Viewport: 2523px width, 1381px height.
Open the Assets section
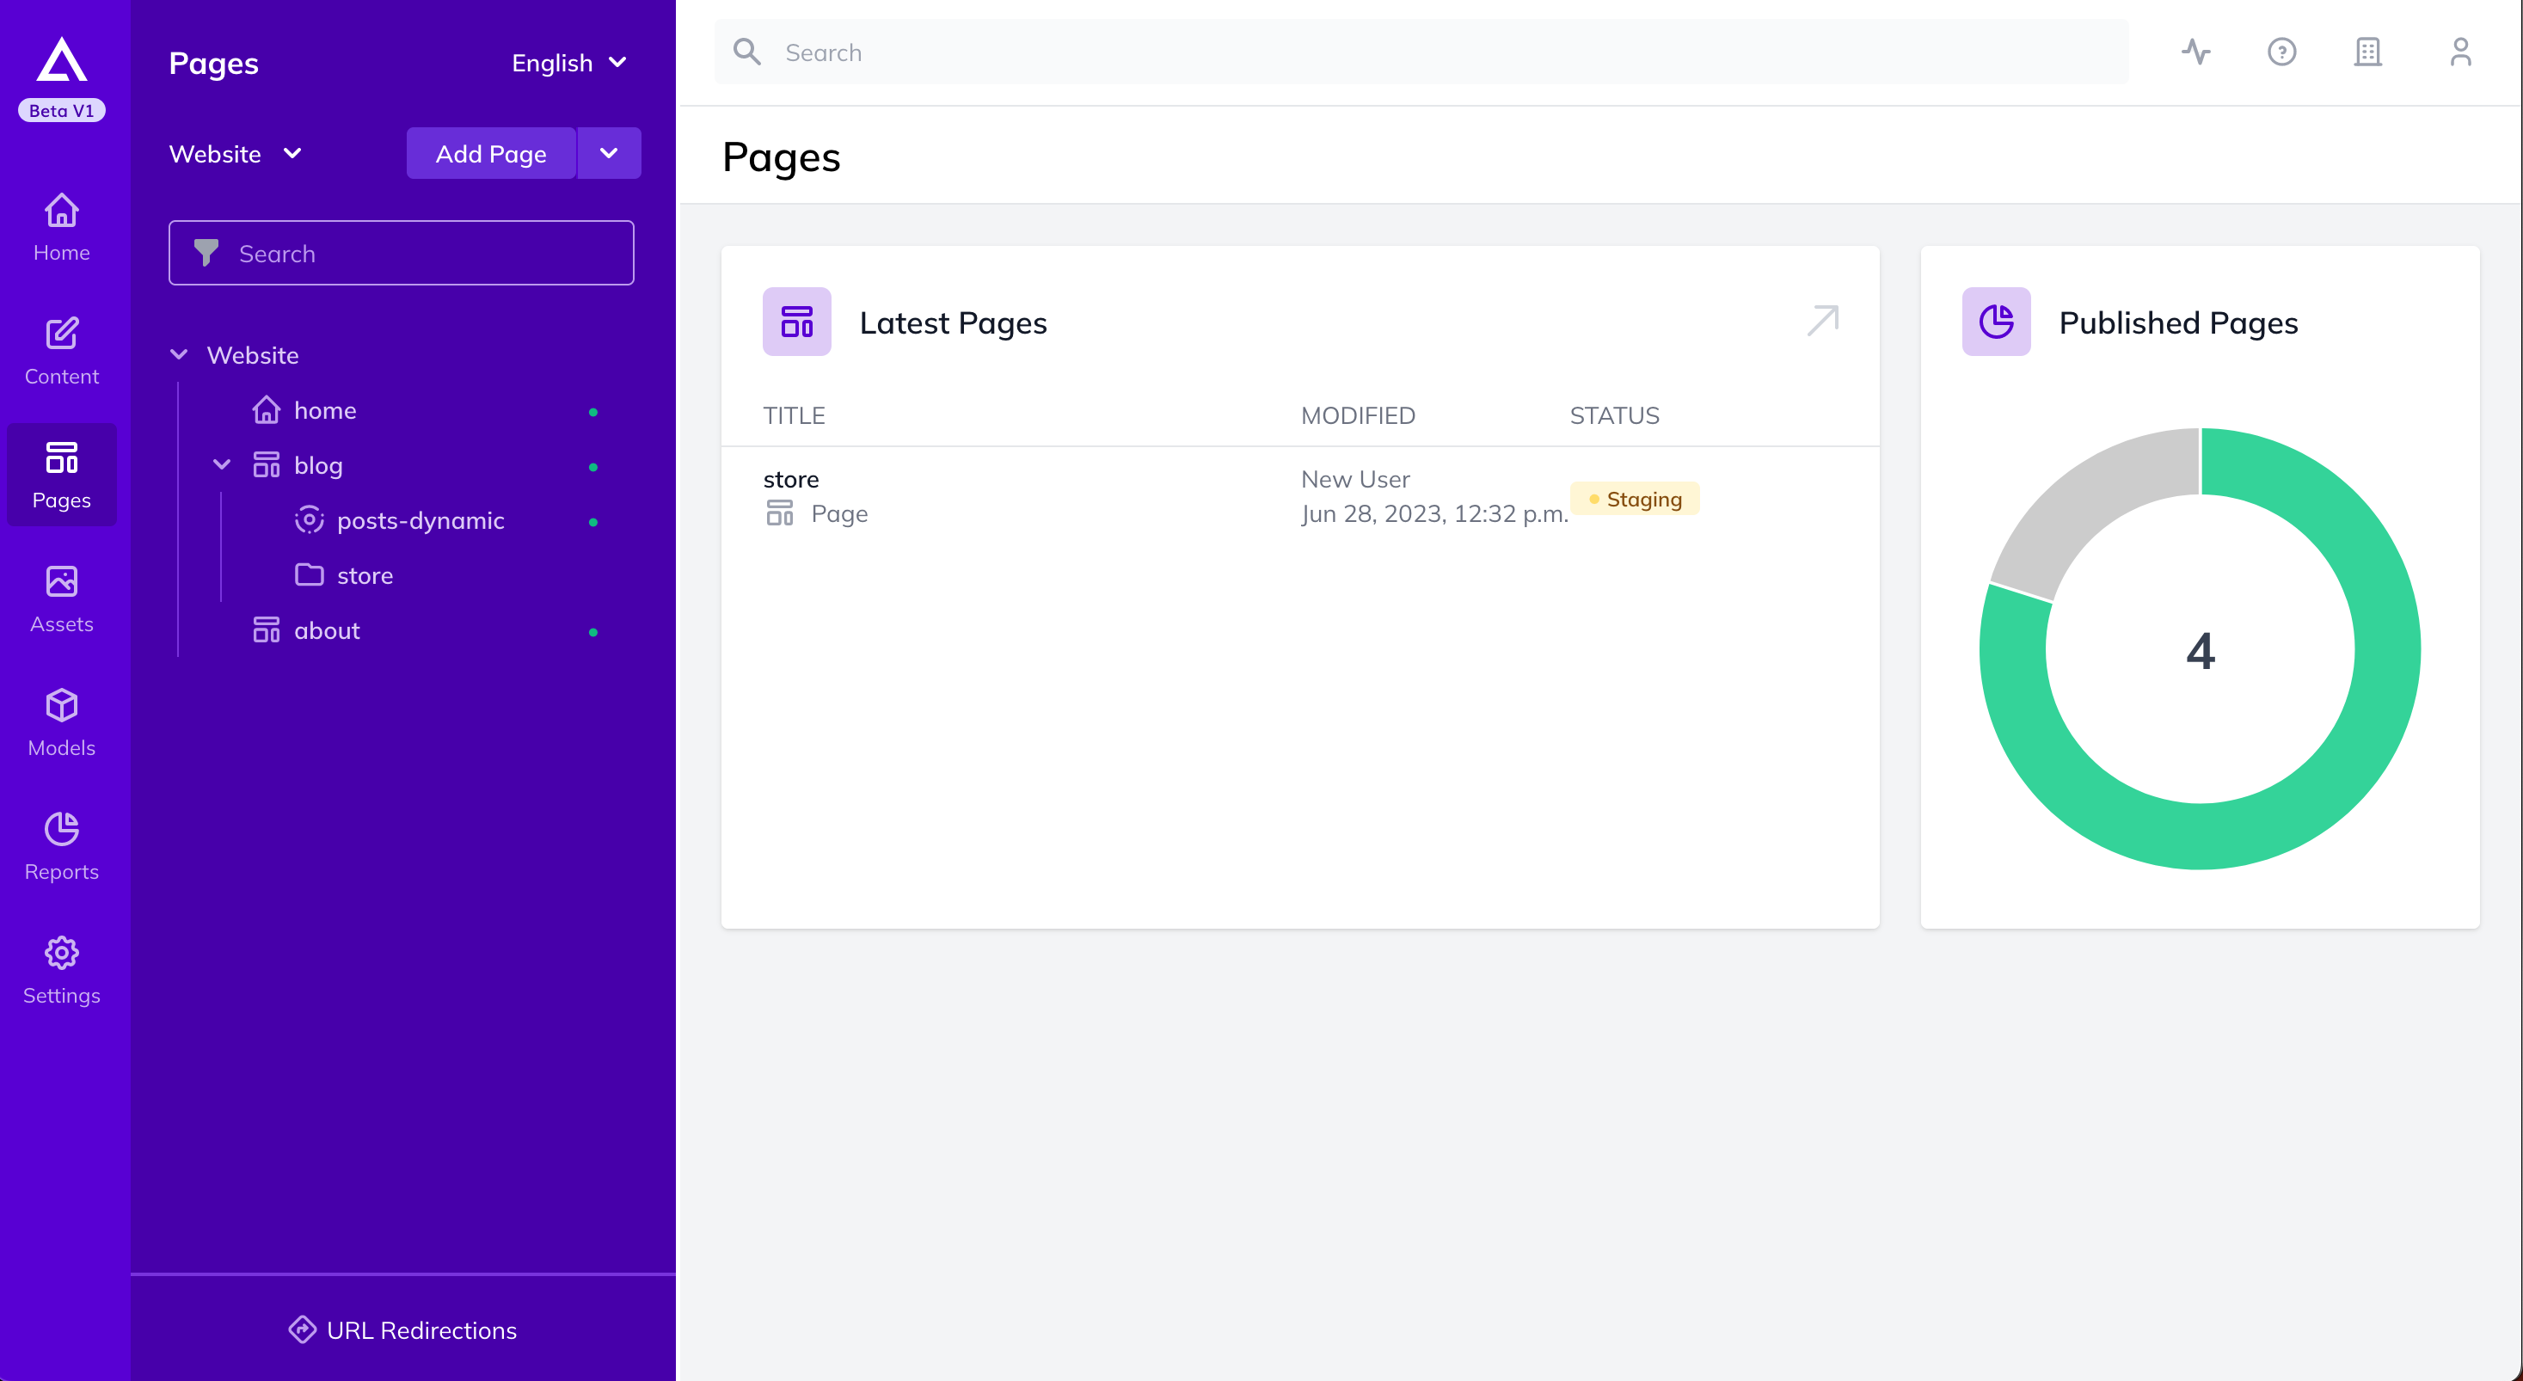pos(62,599)
